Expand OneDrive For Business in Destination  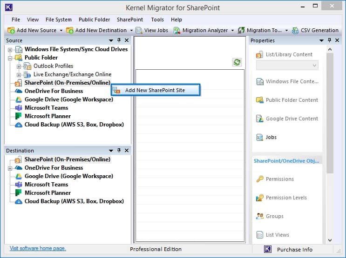[10, 168]
